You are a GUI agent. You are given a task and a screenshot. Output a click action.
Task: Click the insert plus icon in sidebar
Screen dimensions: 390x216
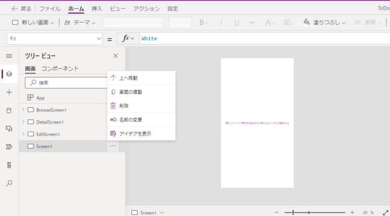point(9,92)
